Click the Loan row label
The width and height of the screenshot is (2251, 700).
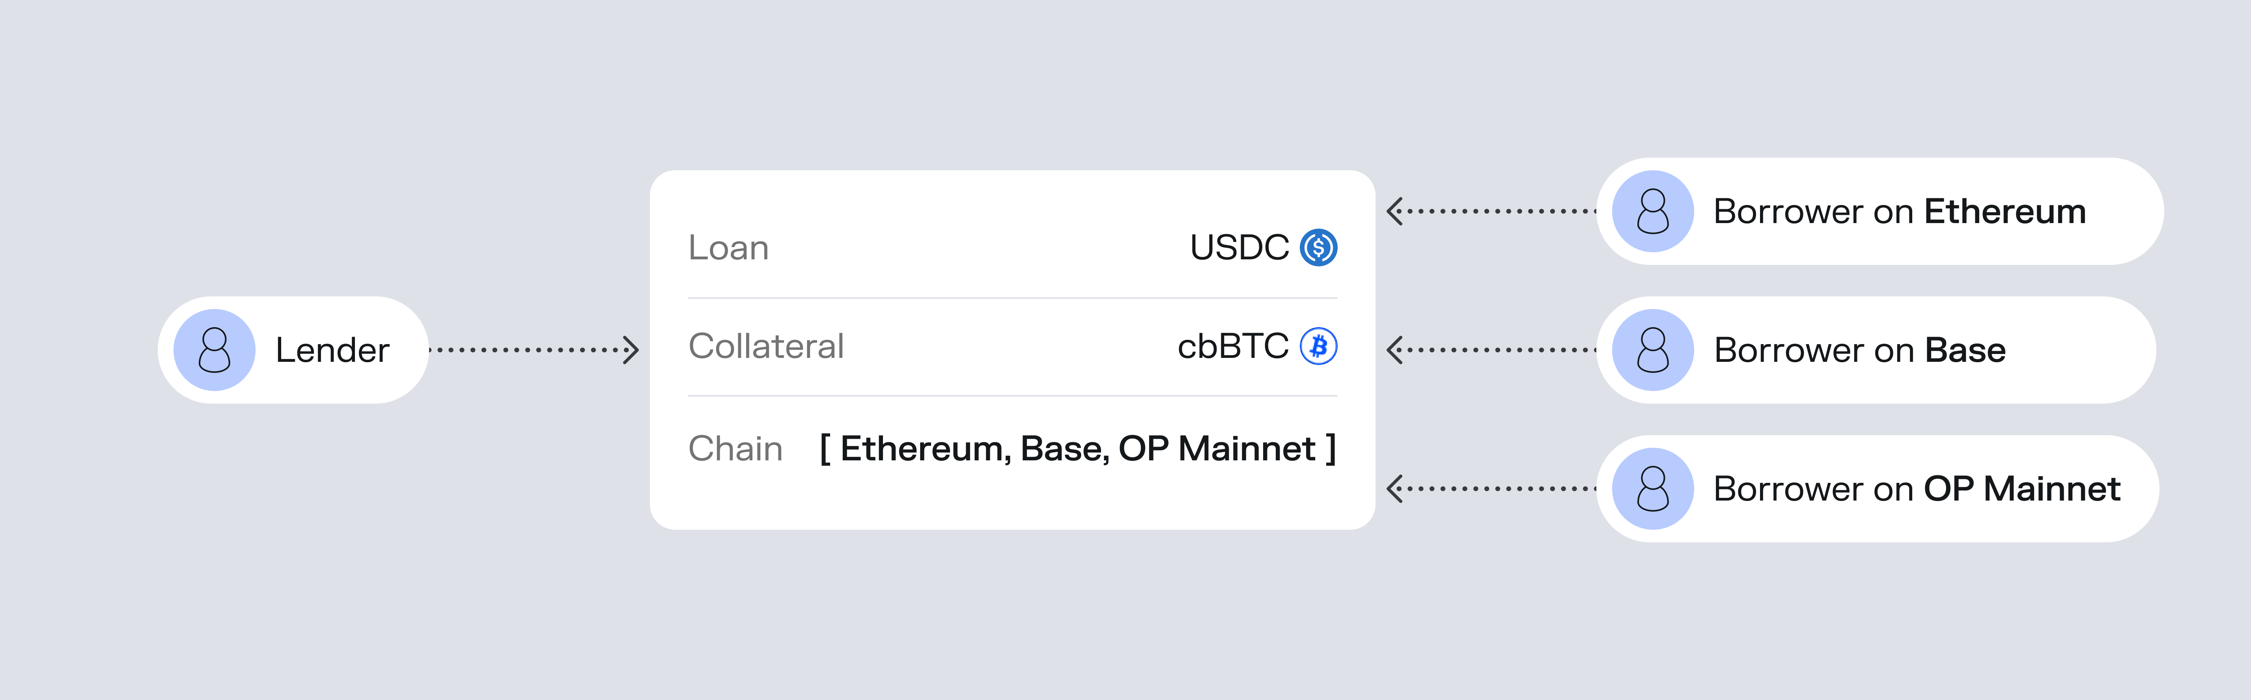click(x=728, y=248)
